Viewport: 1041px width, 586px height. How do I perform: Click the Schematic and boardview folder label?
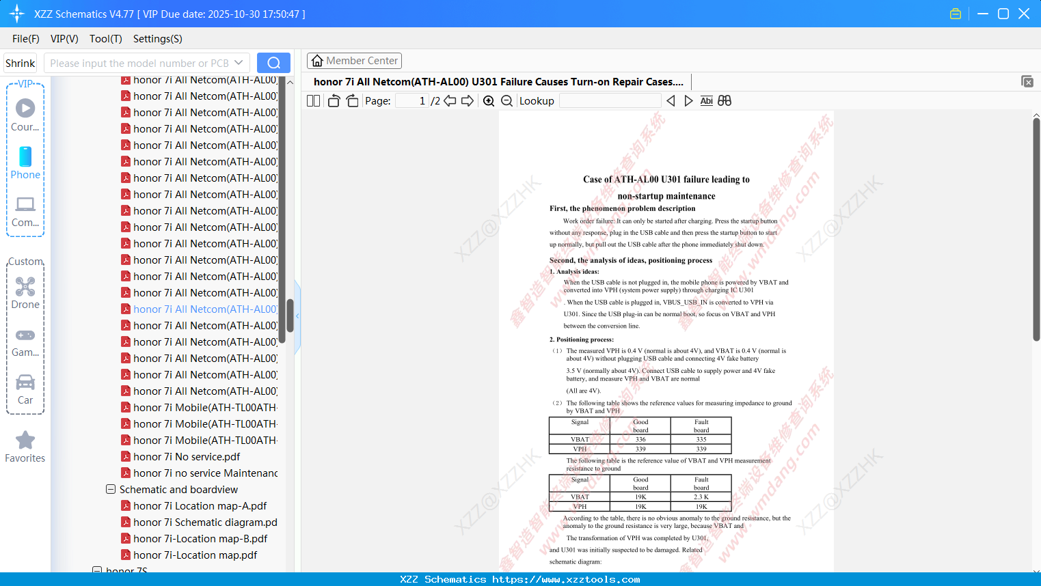pyautogui.click(x=178, y=489)
